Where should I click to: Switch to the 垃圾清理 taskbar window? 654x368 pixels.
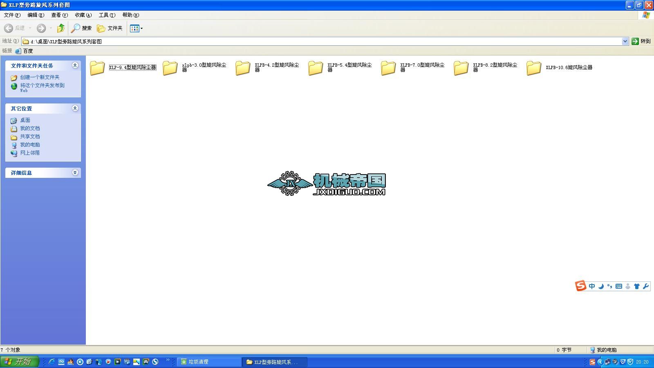click(210, 362)
